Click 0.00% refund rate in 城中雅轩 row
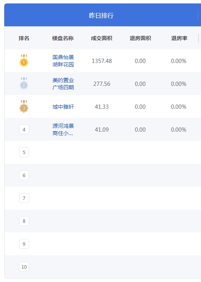 tap(179, 106)
